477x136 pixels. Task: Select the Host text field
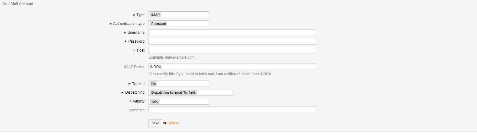click(232, 50)
